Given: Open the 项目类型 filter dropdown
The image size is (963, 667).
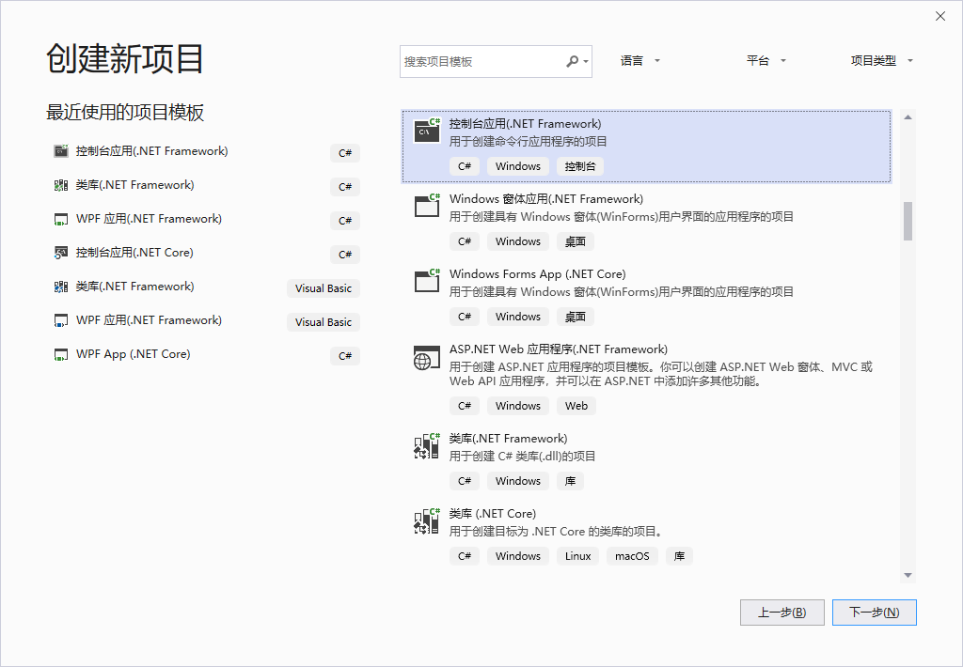Looking at the screenshot, I should (x=882, y=61).
